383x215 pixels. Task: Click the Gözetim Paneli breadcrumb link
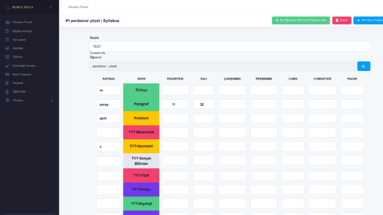(x=78, y=7)
